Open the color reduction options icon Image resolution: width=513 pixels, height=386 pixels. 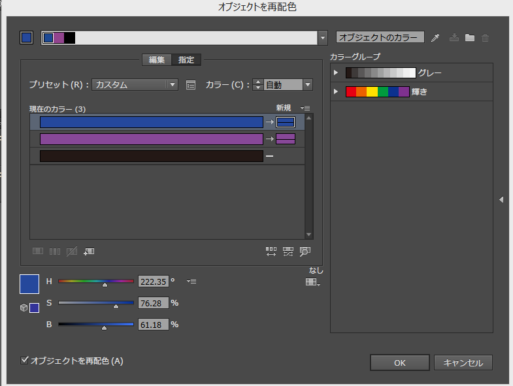(191, 85)
